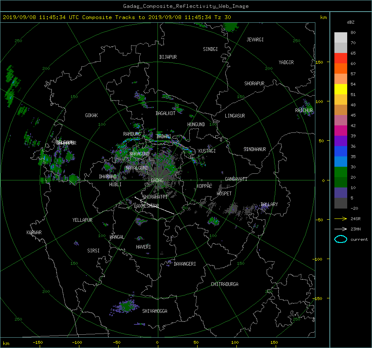Image resolution: width=372 pixels, height=348 pixels.
Task: Select the HOSPET label
Action: coord(224,194)
